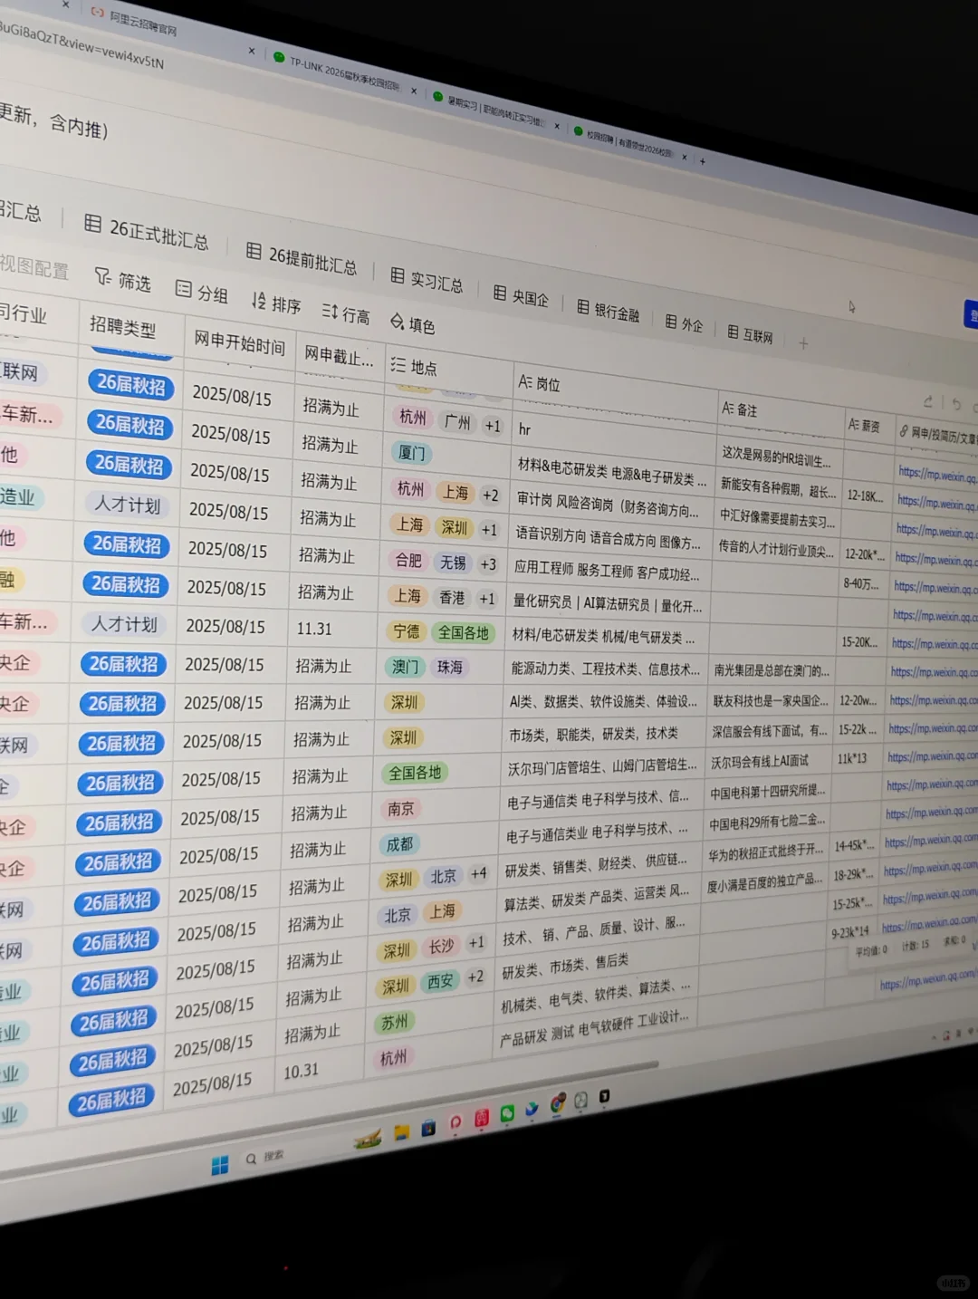Open the 排序 sort tool
The width and height of the screenshot is (978, 1299).
point(276,303)
